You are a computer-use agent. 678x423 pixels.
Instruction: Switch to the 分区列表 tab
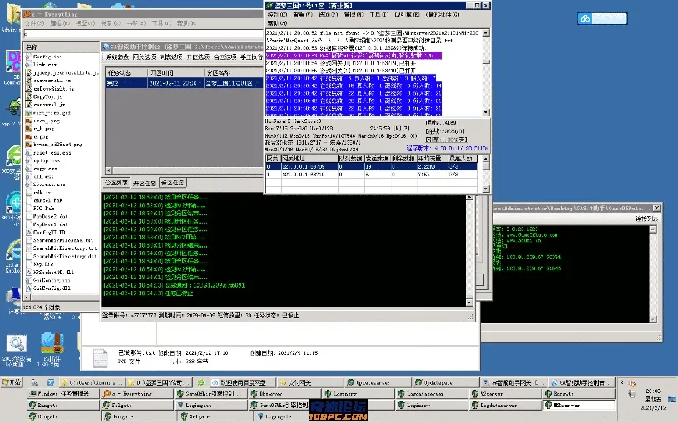[116, 183]
